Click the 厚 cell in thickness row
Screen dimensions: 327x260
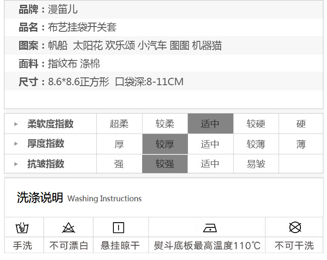pos(119,144)
